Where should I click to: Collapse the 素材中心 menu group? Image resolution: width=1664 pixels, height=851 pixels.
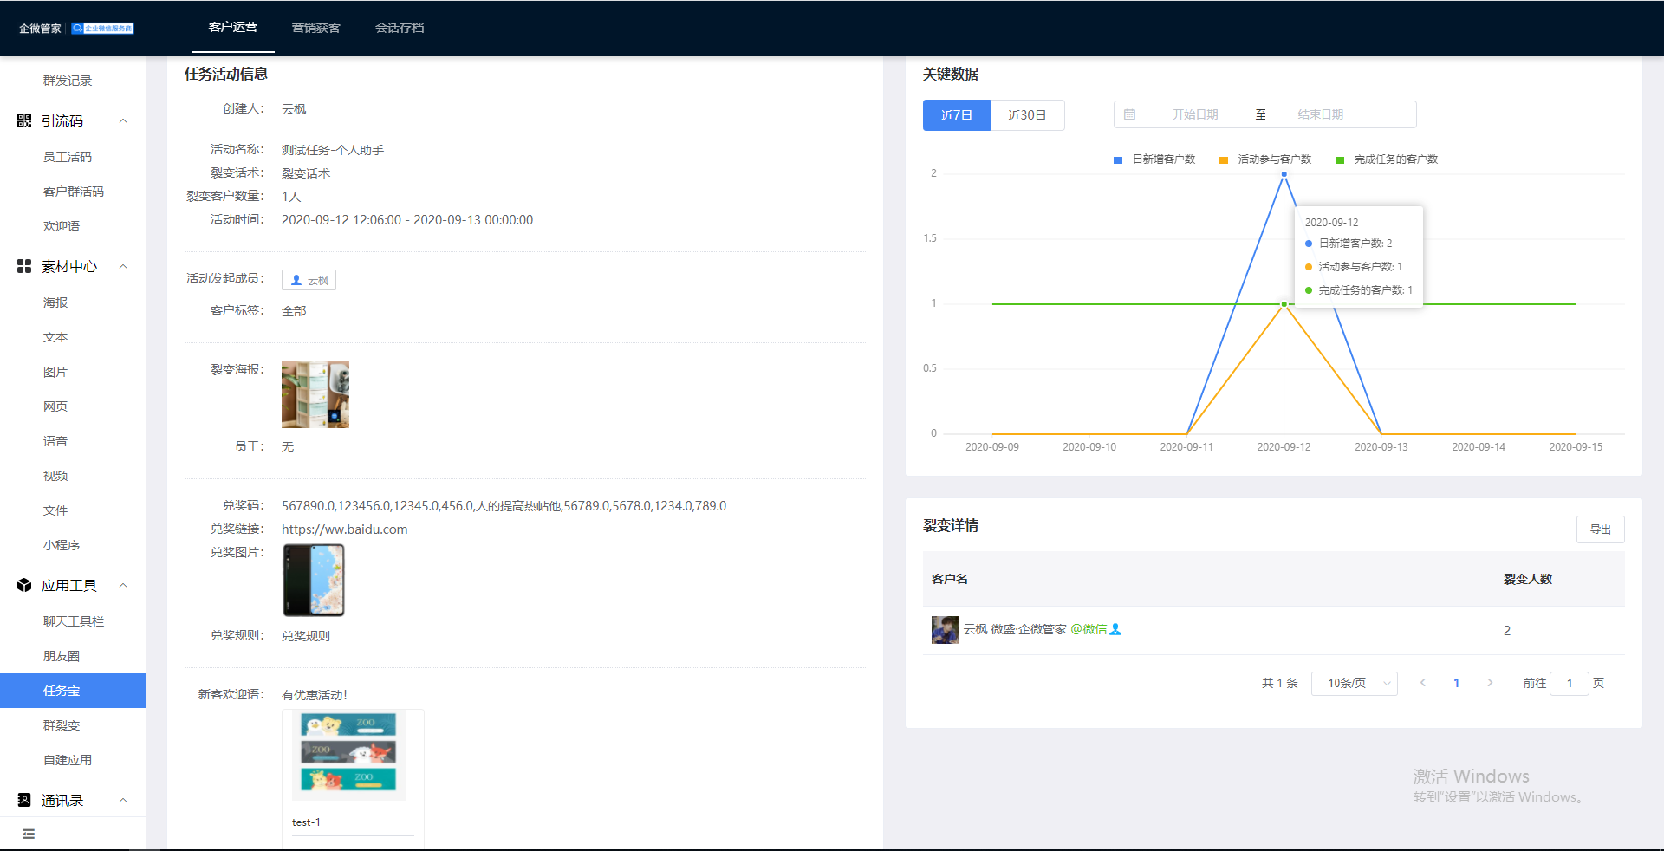click(123, 266)
